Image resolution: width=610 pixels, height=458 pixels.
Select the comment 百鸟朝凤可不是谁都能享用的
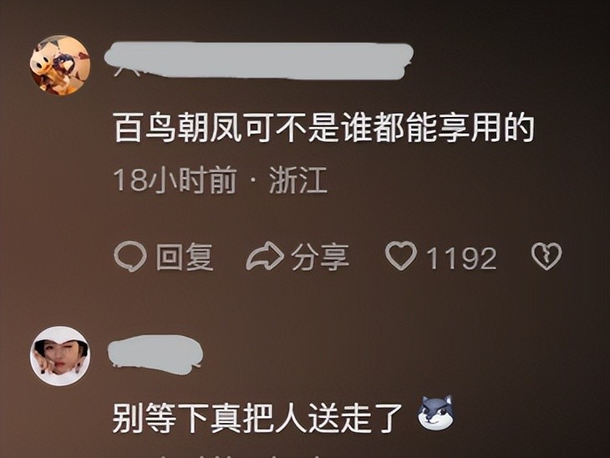tap(323, 129)
